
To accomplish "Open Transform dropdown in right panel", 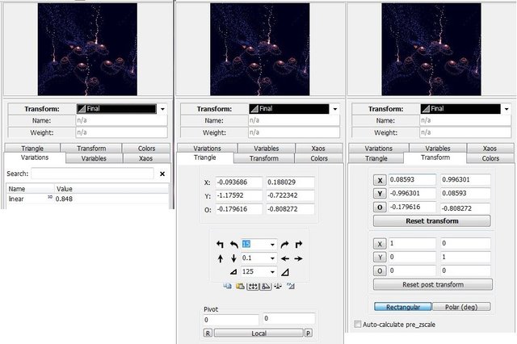I will (506, 109).
